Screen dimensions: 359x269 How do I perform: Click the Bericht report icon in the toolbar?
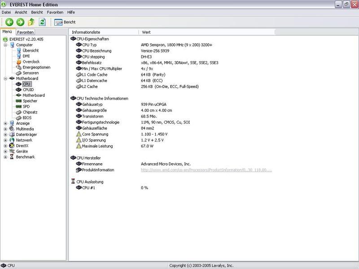point(58,22)
